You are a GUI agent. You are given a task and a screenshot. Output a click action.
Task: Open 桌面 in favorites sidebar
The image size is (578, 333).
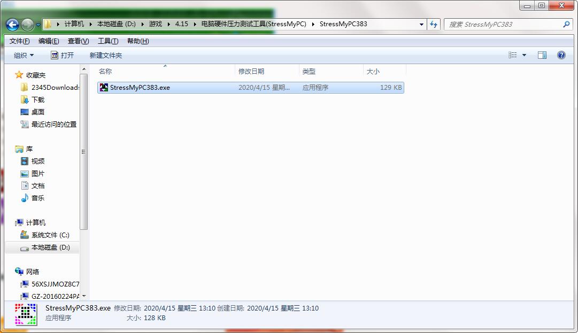(x=33, y=112)
